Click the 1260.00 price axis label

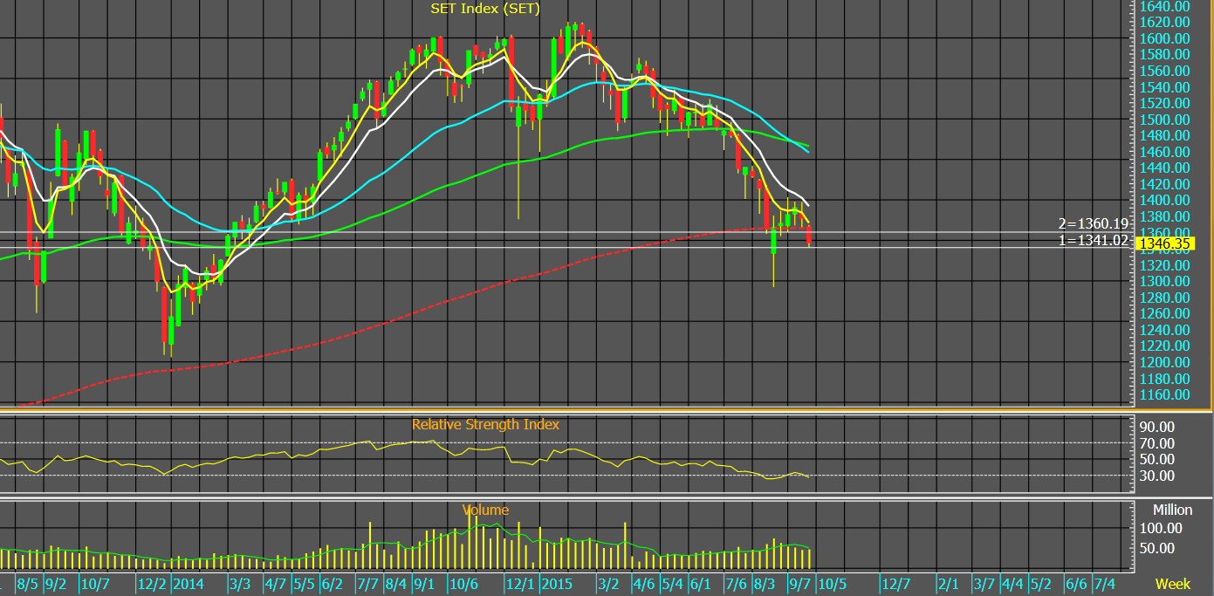pyautogui.click(x=1165, y=313)
